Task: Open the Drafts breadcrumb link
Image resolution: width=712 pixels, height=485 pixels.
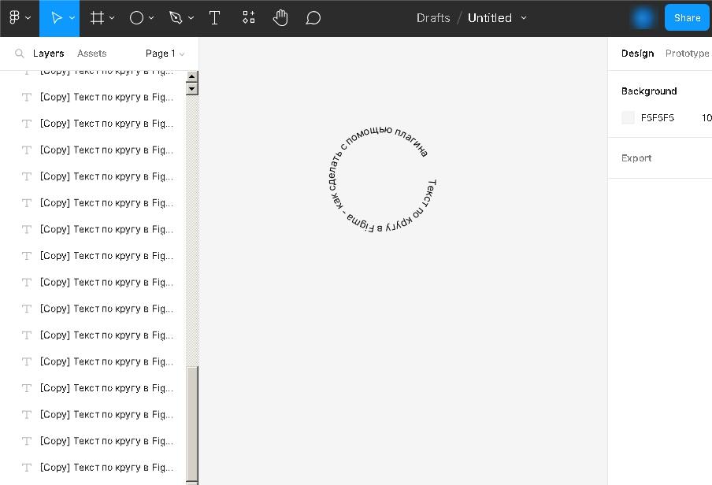Action: [433, 17]
